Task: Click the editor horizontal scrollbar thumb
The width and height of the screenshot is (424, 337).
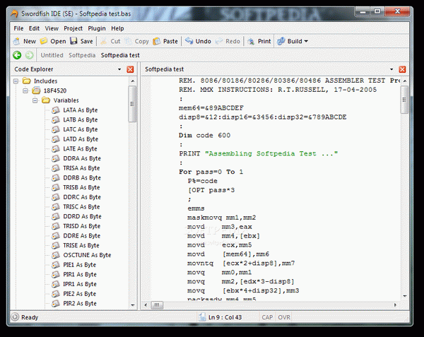Action: pyautogui.click(x=157, y=305)
